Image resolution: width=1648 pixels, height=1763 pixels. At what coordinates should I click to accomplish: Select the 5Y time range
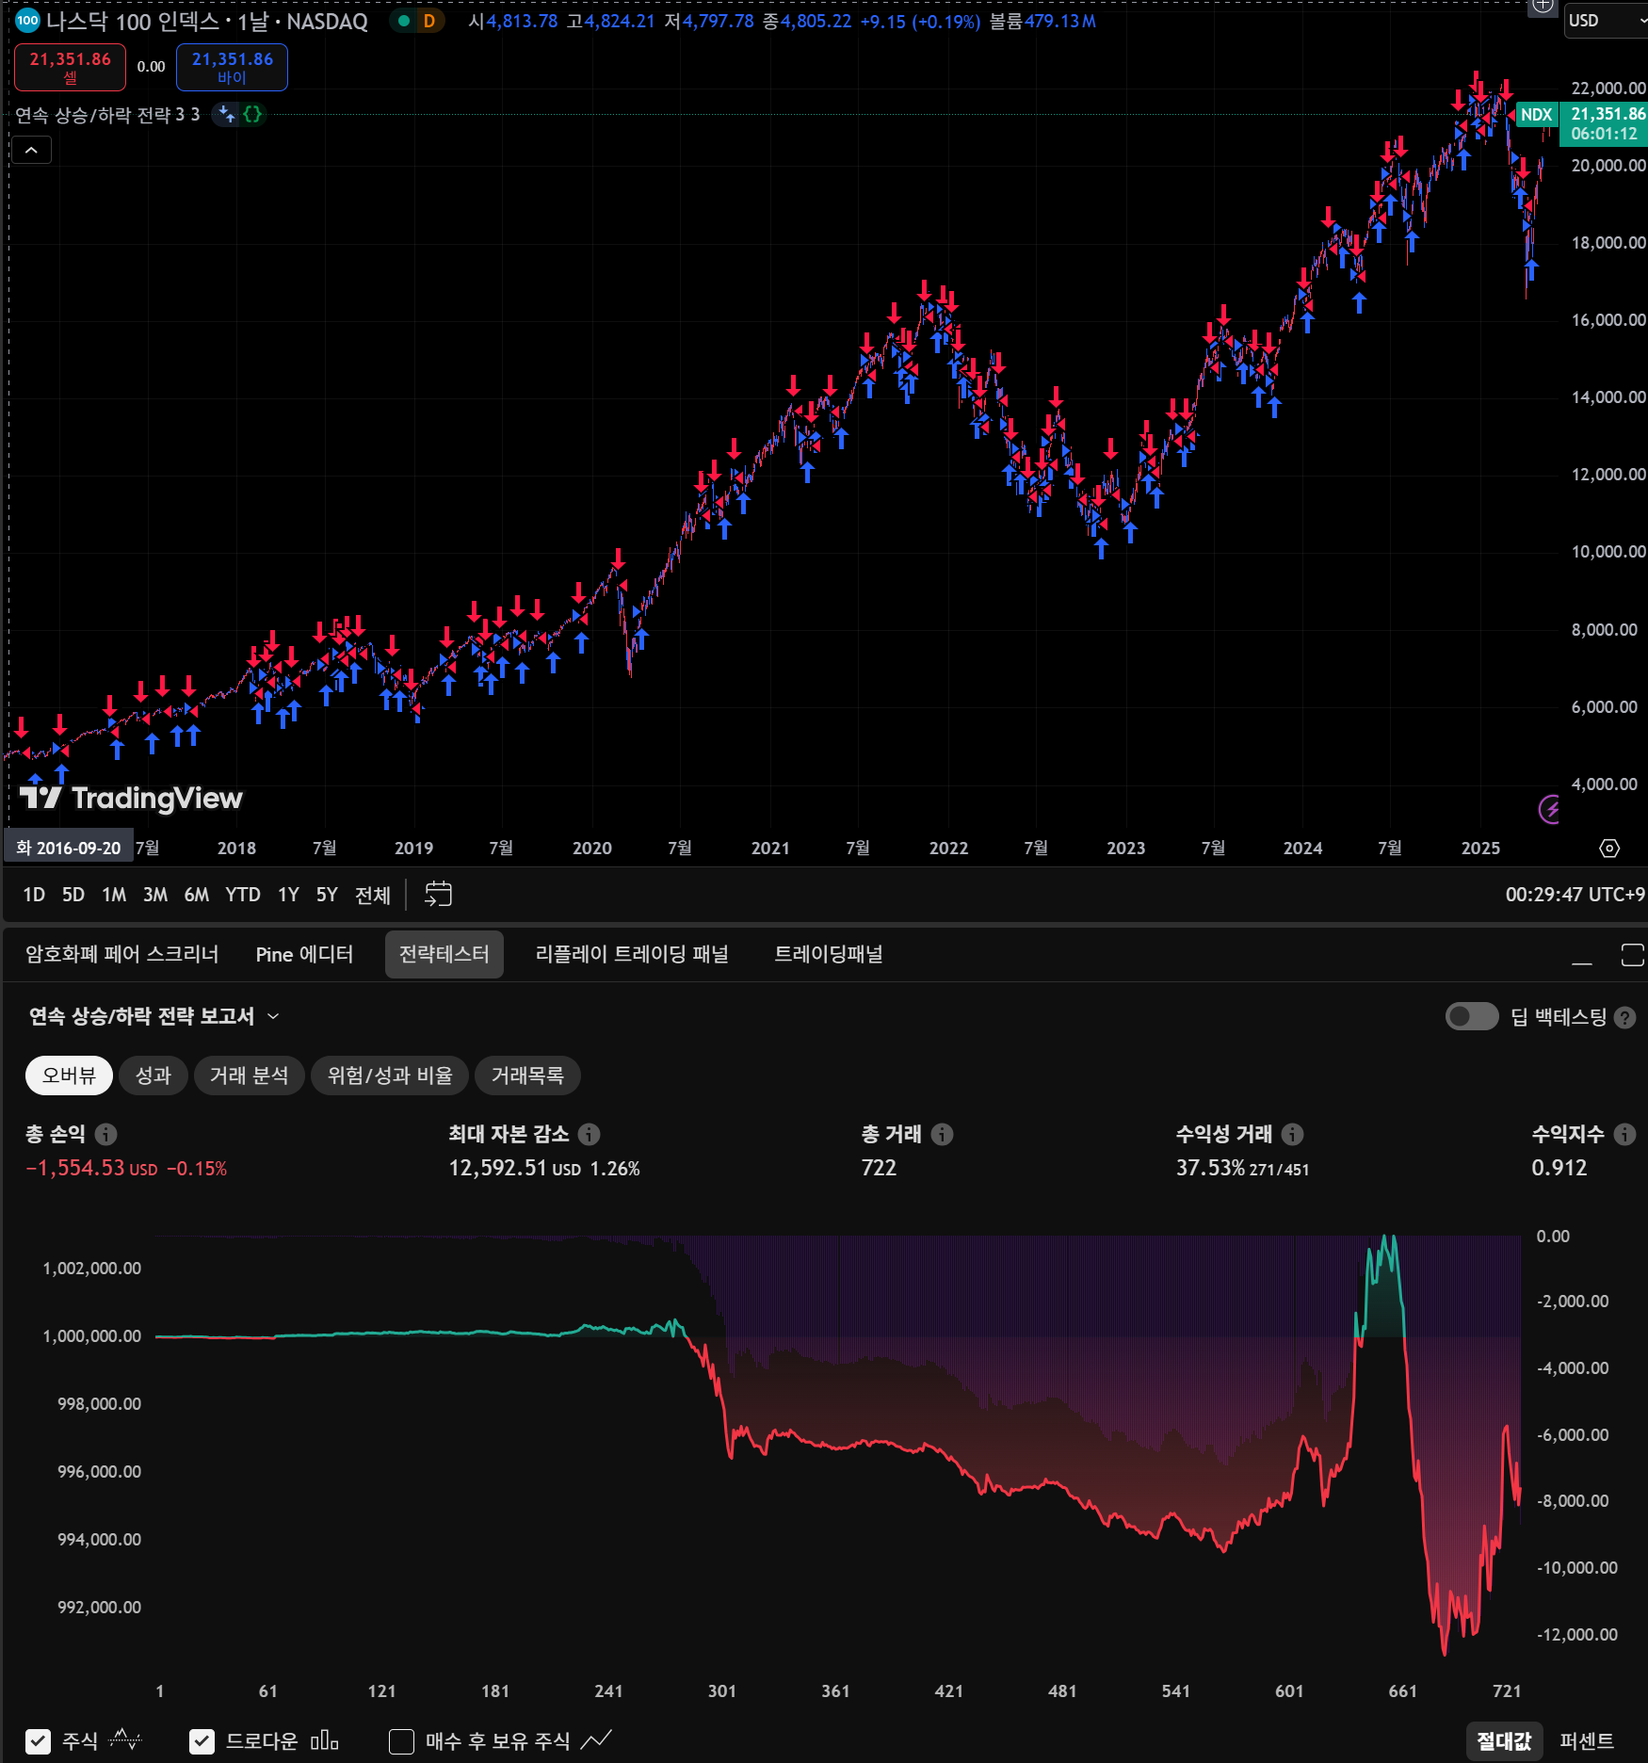coord(327,895)
